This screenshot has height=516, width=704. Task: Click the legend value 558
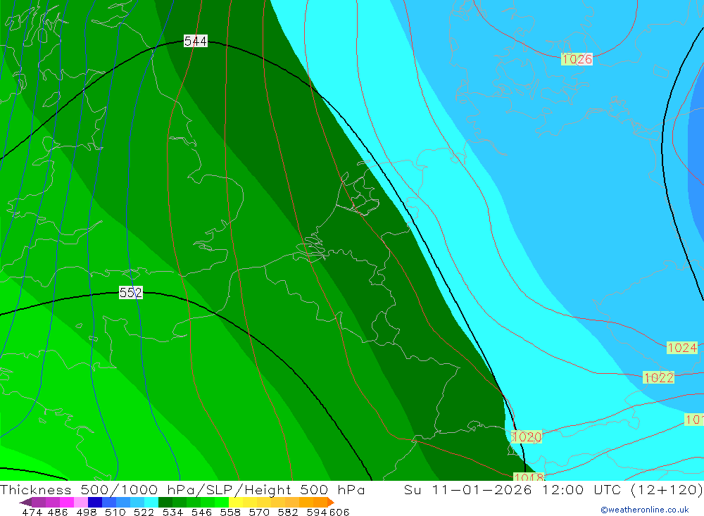(230, 512)
